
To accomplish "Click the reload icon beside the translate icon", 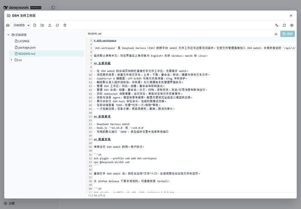I will pos(284,25).
